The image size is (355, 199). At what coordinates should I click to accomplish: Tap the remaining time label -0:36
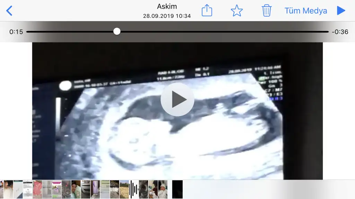coord(340,32)
